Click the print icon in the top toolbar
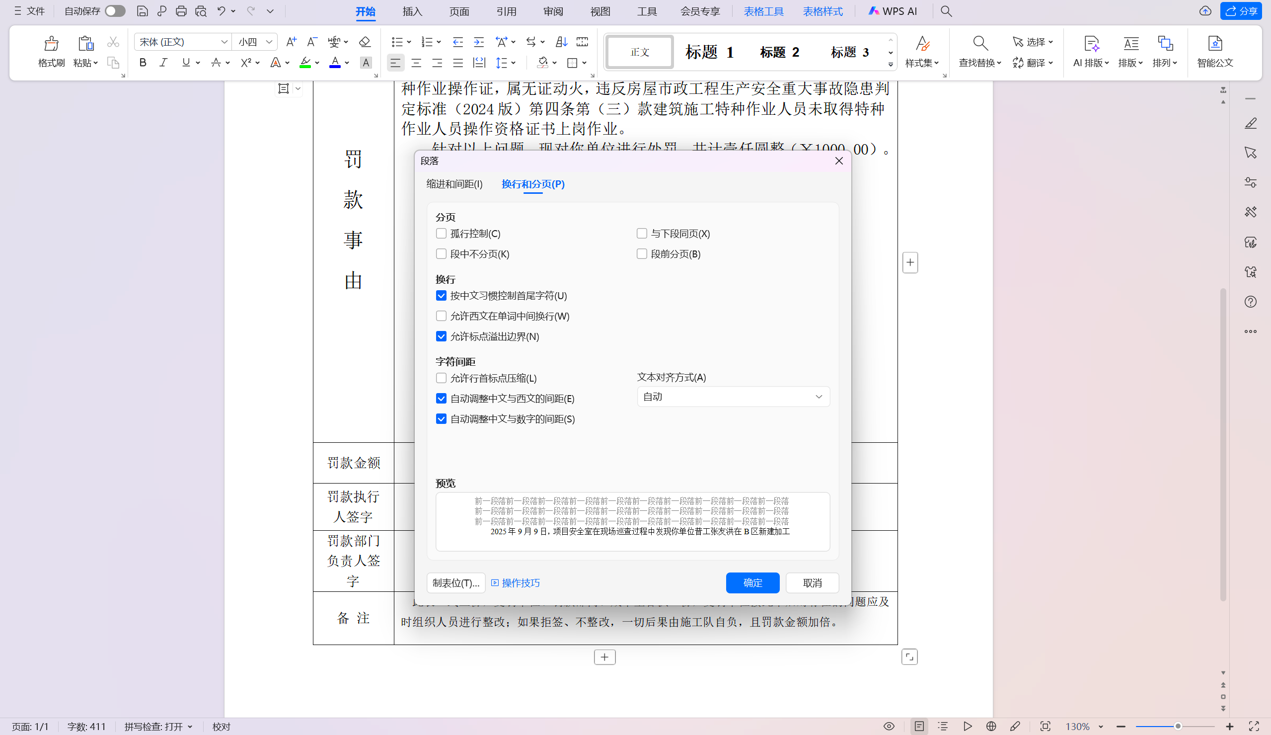Viewport: 1271px width, 735px height. [x=181, y=11]
